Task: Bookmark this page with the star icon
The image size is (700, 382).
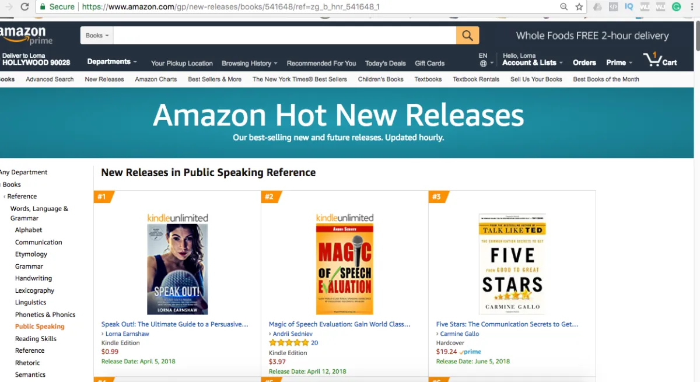Action: pos(579,7)
